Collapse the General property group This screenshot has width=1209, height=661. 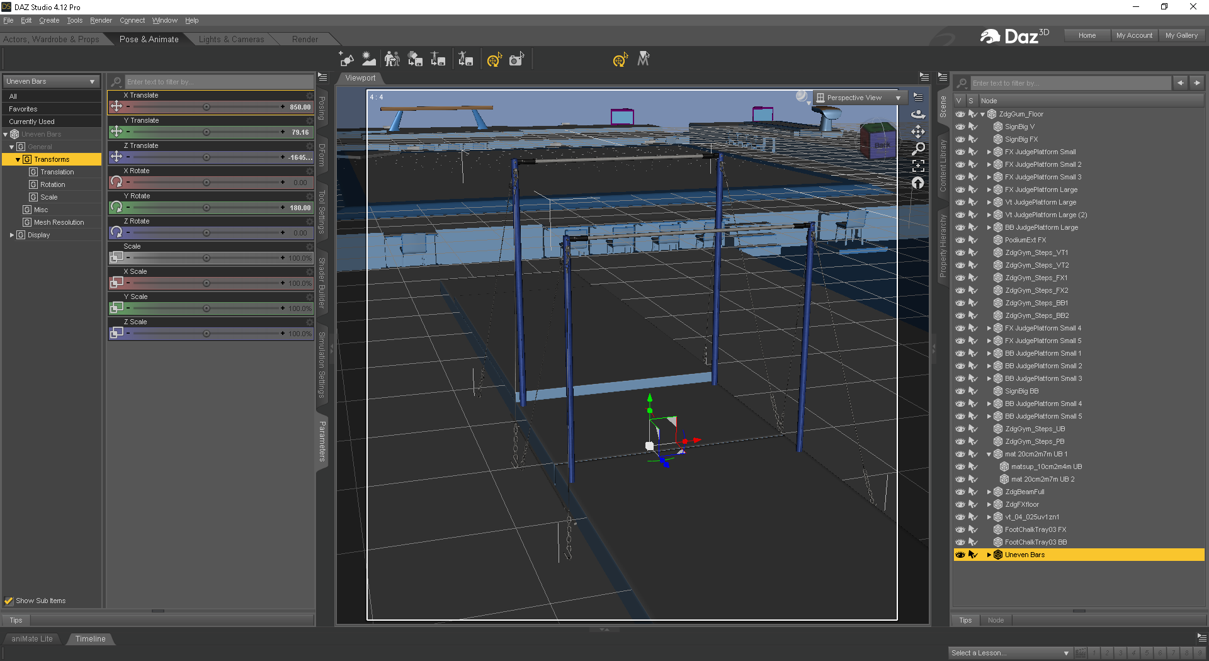[11, 147]
